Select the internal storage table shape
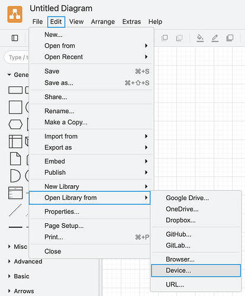Screen dimensions: 245x296 click(15, 141)
